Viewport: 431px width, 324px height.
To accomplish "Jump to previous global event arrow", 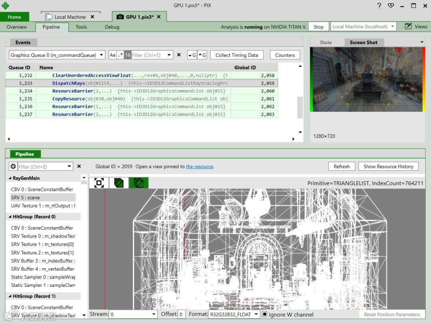I will [x=202, y=55].
